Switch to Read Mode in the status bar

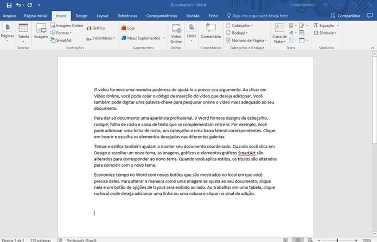click(285, 239)
